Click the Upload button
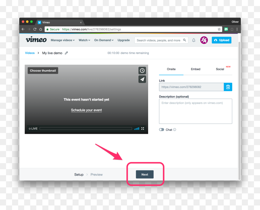Viewport: 260px width, 210px height. pyautogui.click(x=222, y=40)
